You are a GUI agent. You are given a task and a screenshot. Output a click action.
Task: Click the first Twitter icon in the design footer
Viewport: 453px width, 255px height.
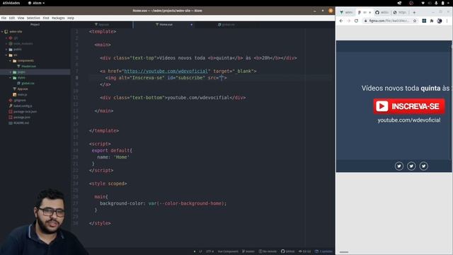399,166
